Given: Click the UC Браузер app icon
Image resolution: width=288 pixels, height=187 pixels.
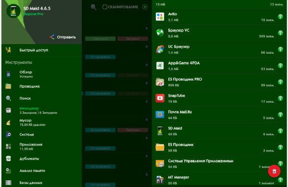Looking at the screenshot, I should coord(160,49).
